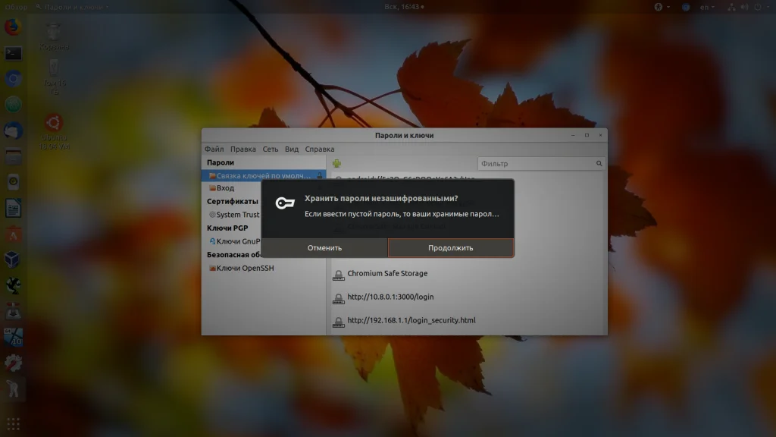The width and height of the screenshot is (776, 437).
Task: Open Ubuntu Software from the dock
Action: coord(14,234)
